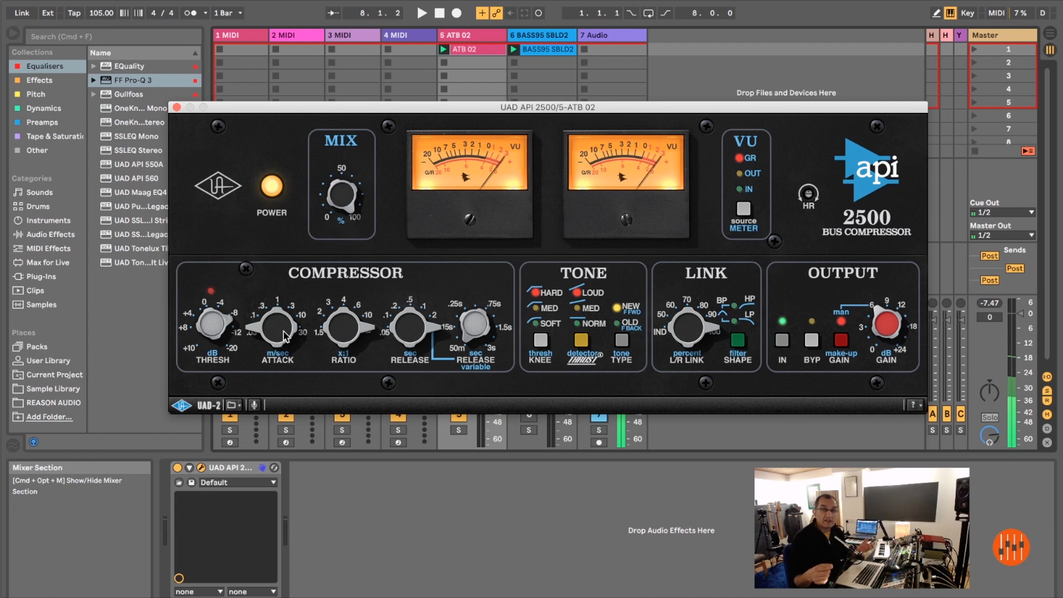Expand the FF Pro-Q 3 browser item
Screen dimensions: 1063x598
pyautogui.click(x=93, y=80)
